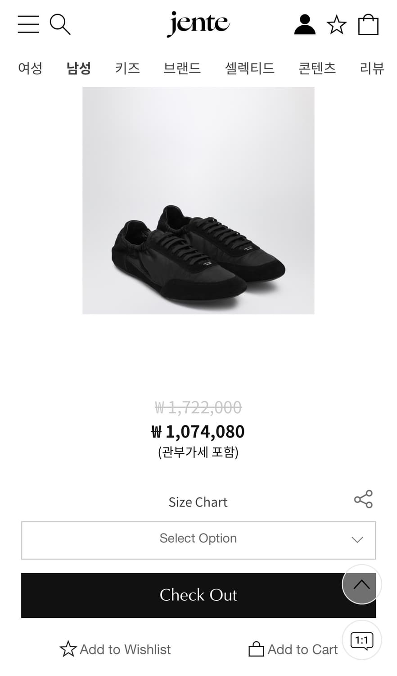Select the 남성 category tab
The width and height of the screenshot is (397, 676).
(79, 68)
